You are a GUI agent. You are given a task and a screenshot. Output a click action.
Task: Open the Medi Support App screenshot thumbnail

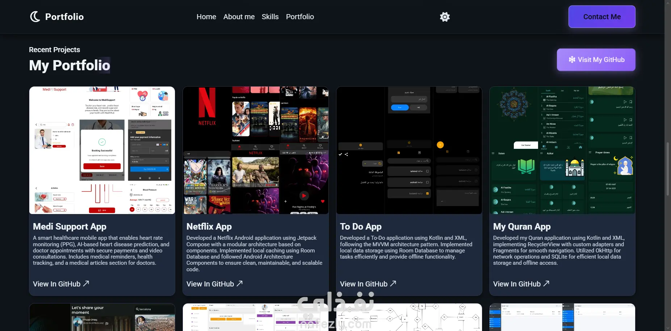coord(102,150)
